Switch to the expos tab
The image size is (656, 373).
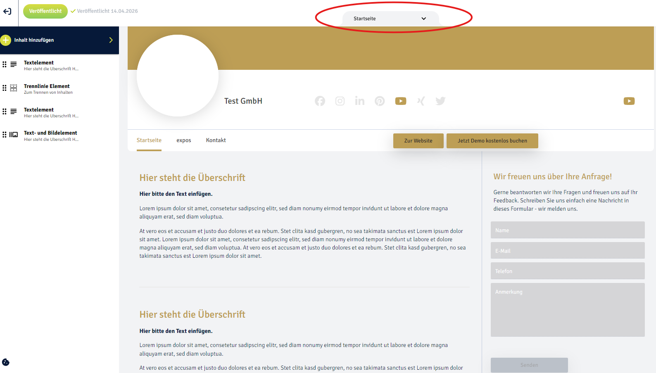coord(184,140)
